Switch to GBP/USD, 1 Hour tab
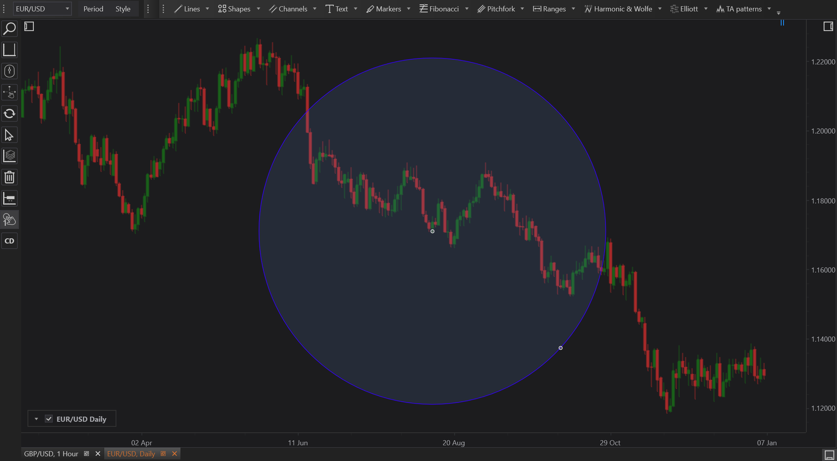This screenshot has height=461, width=837. [51, 454]
